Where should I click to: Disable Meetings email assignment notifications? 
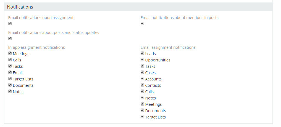pyautogui.click(x=142, y=104)
